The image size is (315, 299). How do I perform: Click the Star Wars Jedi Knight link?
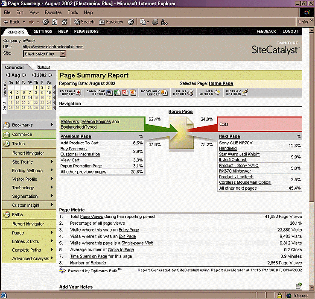pos(239,157)
